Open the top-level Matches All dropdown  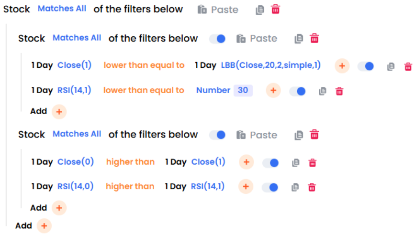62,9
